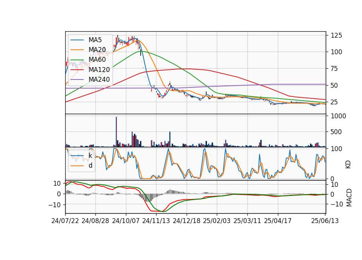362x260 pixels.
Task: Click the 125 price axis label
Action: [336, 35]
